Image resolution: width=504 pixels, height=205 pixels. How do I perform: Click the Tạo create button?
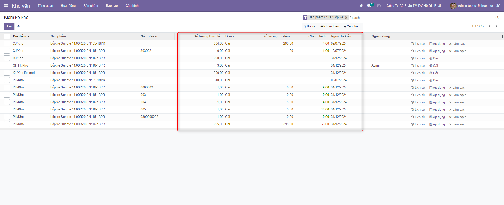(9, 26)
